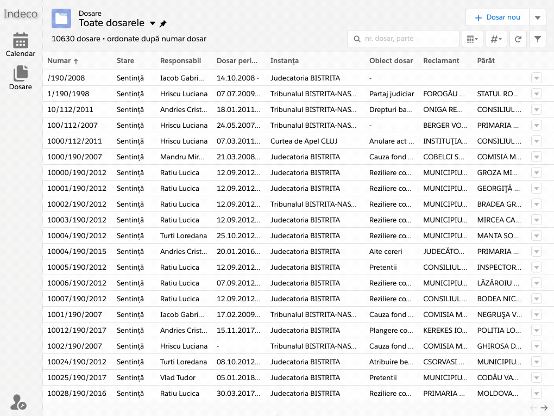Expand dropdown arrow beside Dosar nou
554x416 pixels.
click(x=537, y=17)
